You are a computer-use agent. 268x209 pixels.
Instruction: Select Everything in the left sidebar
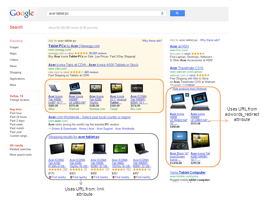[x=16, y=41]
